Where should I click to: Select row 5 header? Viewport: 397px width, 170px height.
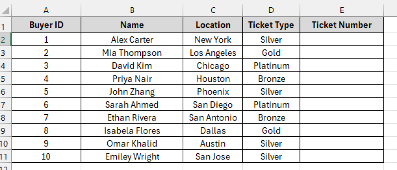(5, 79)
